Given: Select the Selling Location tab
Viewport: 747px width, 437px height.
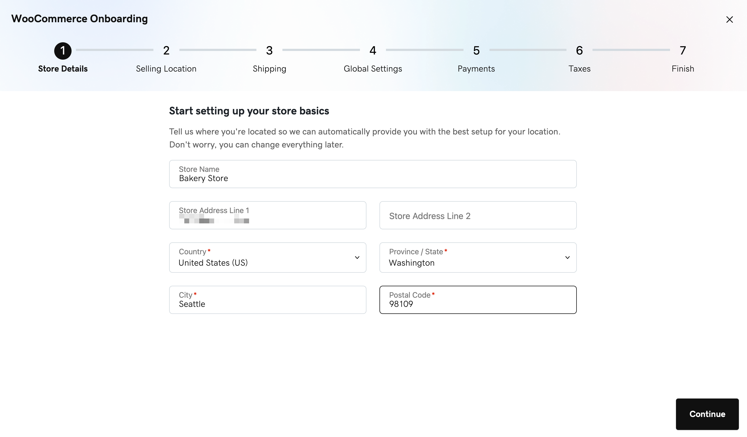Looking at the screenshot, I should pyautogui.click(x=166, y=59).
